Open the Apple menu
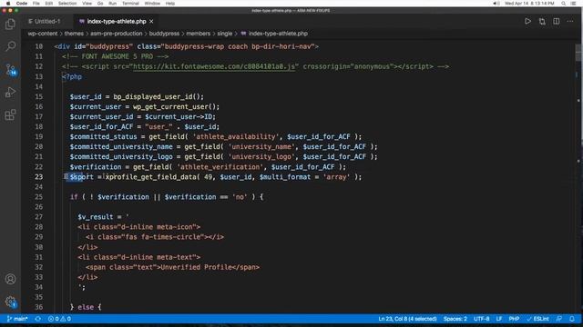The width and height of the screenshot is (583, 327). tap(8, 4)
